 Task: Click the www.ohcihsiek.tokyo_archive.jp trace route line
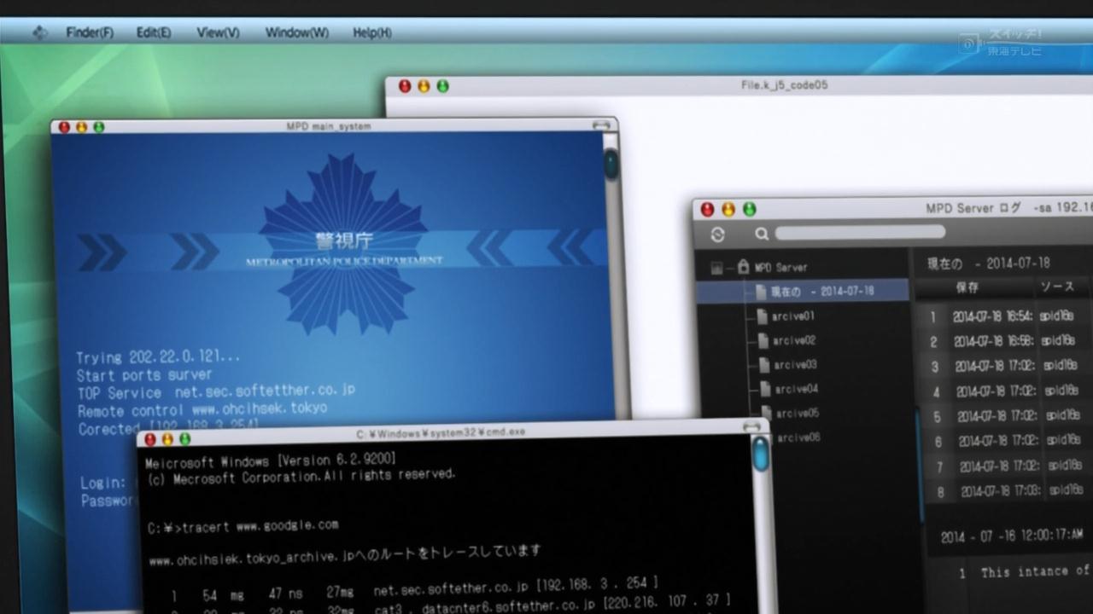point(344,555)
